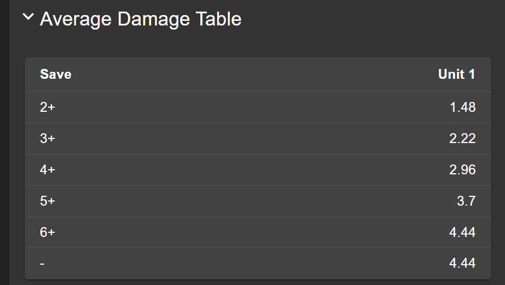Click the 3+ save label

(47, 138)
